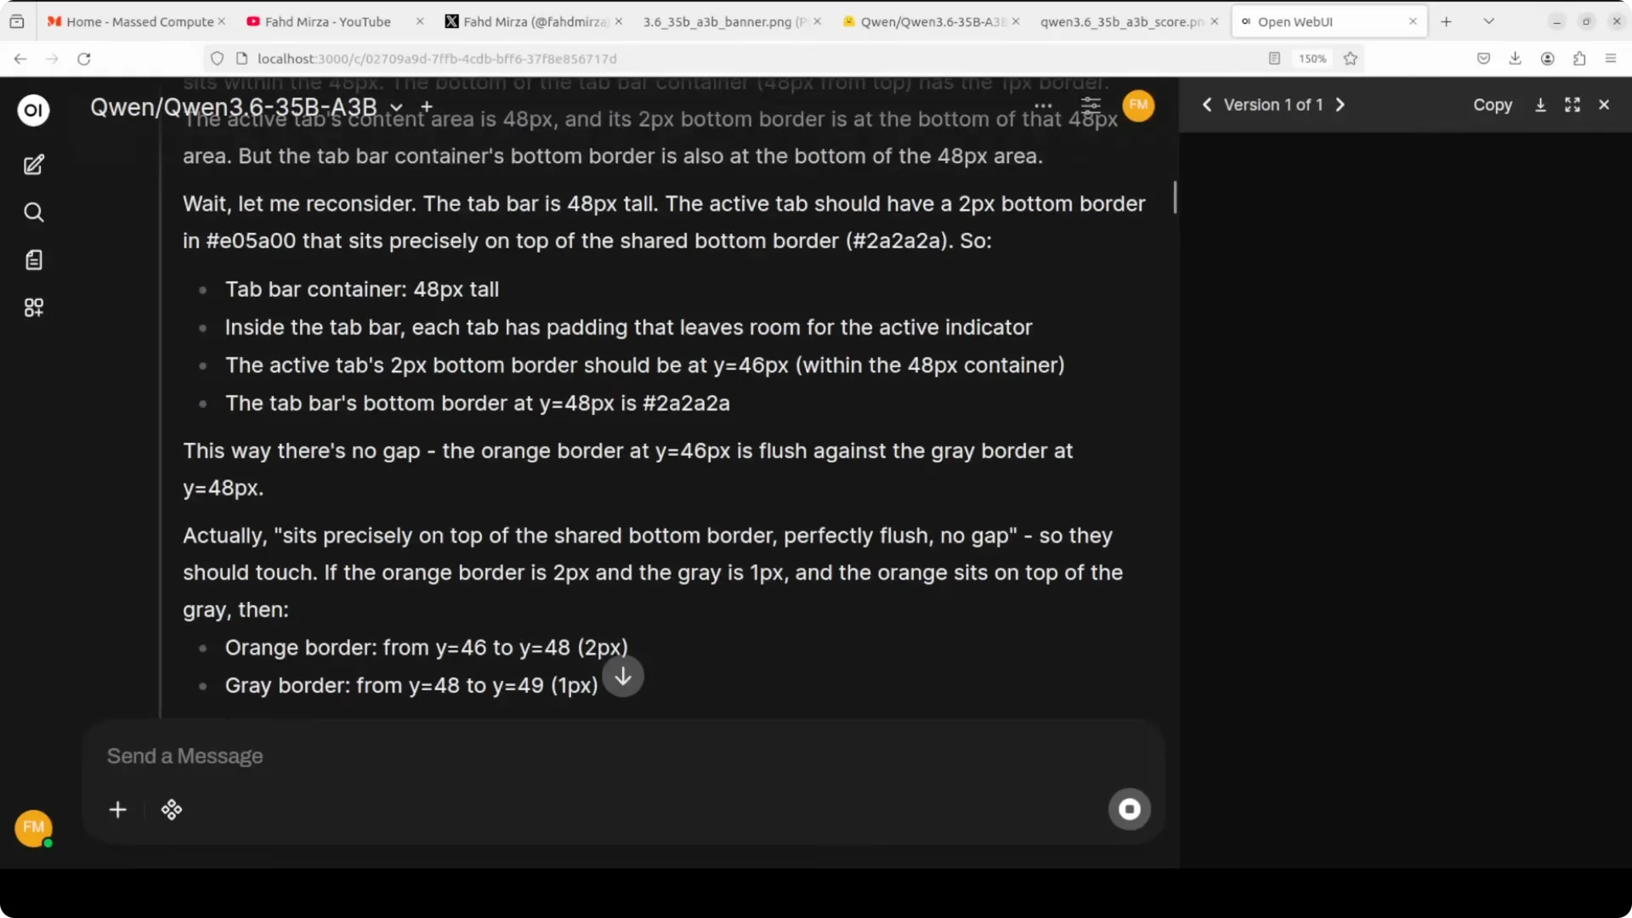Open the Workspace grid icon in sidebar

click(33, 308)
